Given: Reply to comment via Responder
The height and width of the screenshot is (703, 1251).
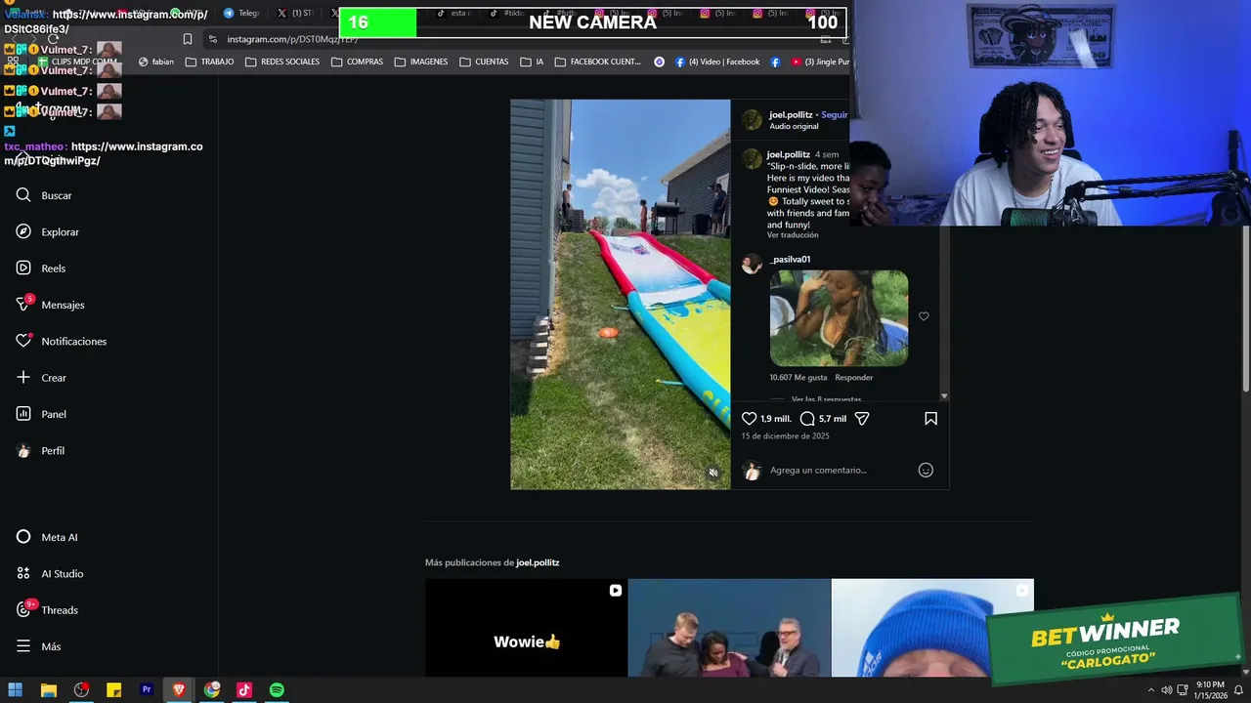Looking at the screenshot, I should click(854, 377).
